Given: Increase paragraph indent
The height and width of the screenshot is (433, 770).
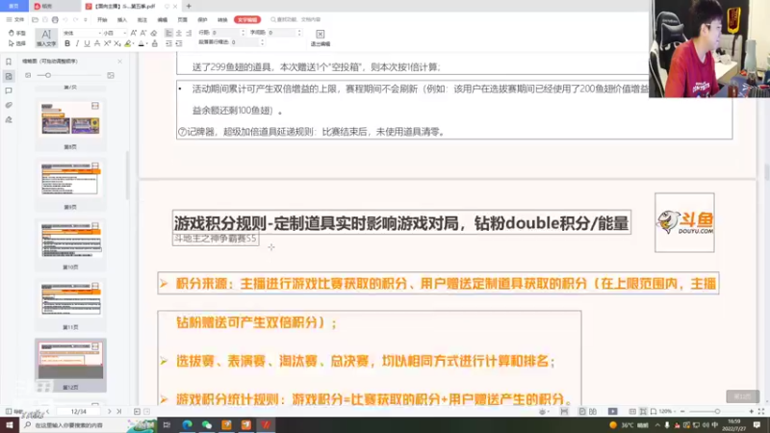Looking at the screenshot, I should [x=179, y=43].
